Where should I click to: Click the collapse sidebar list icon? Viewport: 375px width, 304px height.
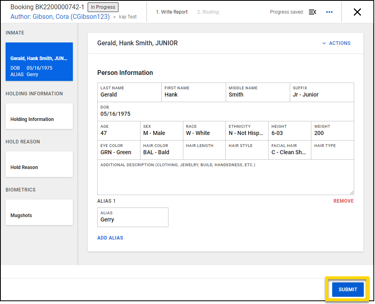pyautogui.click(x=313, y=12)
